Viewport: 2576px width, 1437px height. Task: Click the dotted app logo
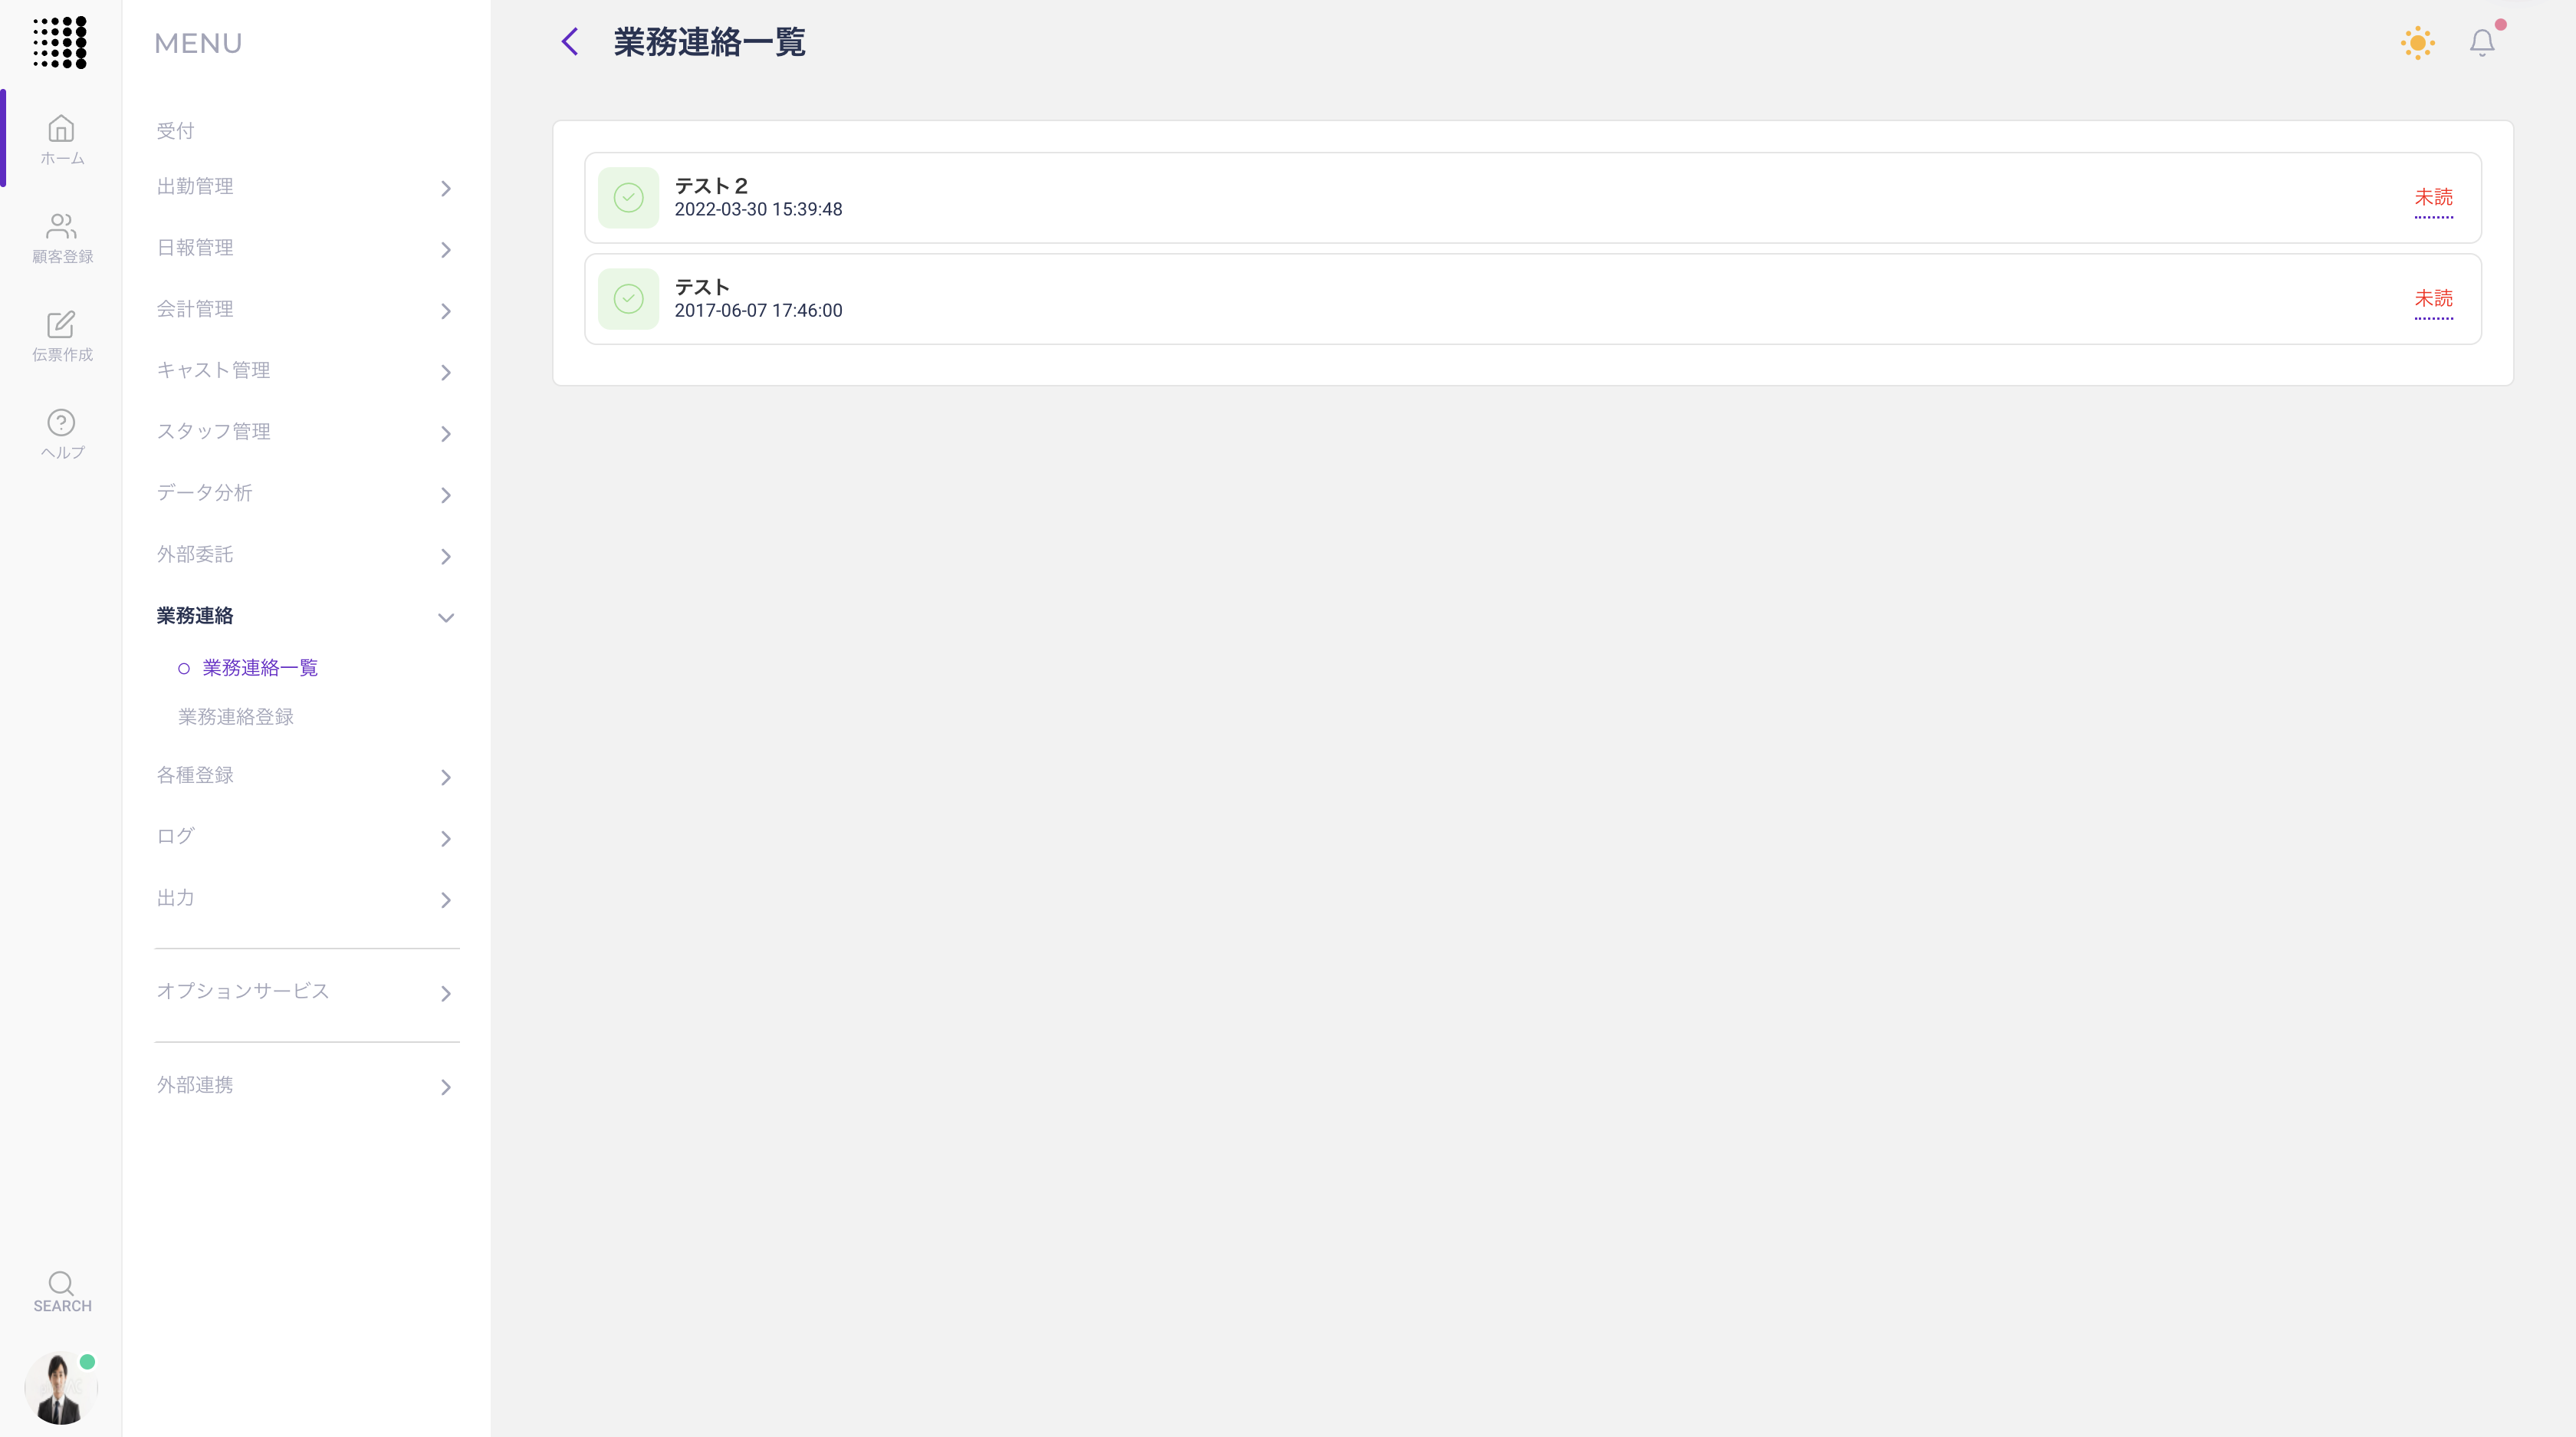point(60,42)
